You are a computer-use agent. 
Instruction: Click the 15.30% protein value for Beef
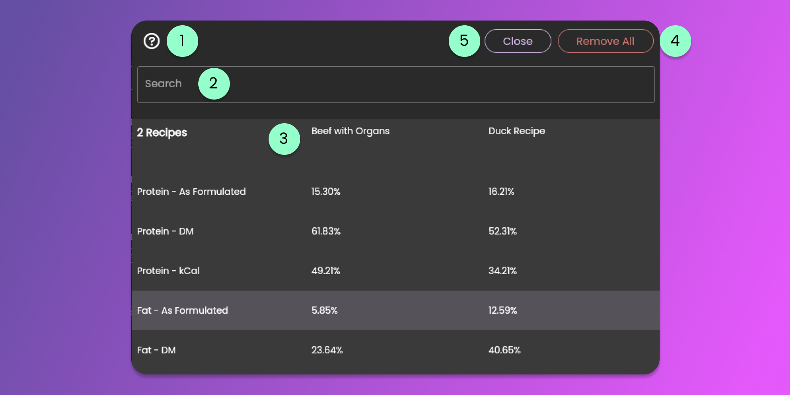325,192
